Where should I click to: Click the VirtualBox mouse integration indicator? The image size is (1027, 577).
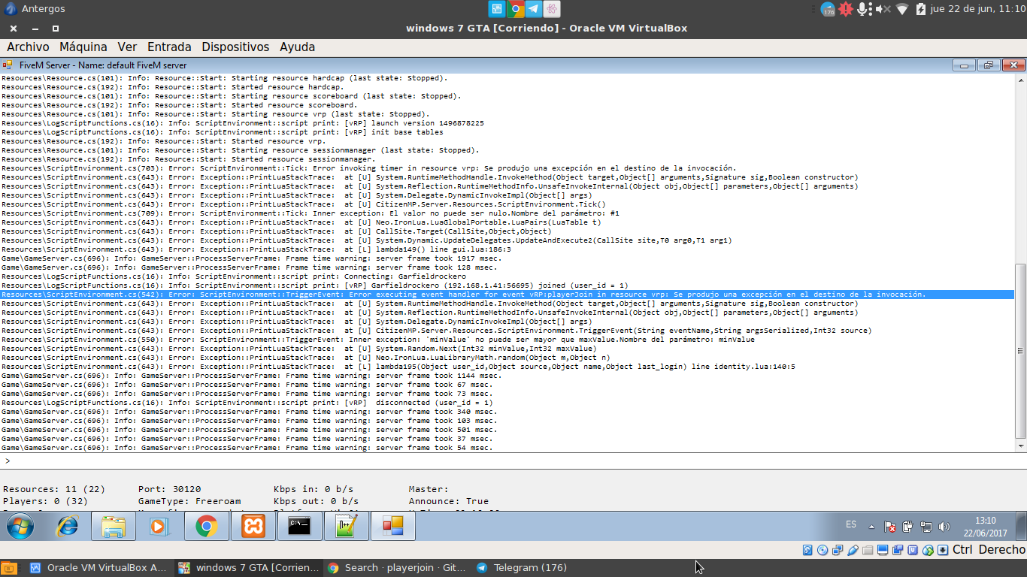(x=928, y=550)
